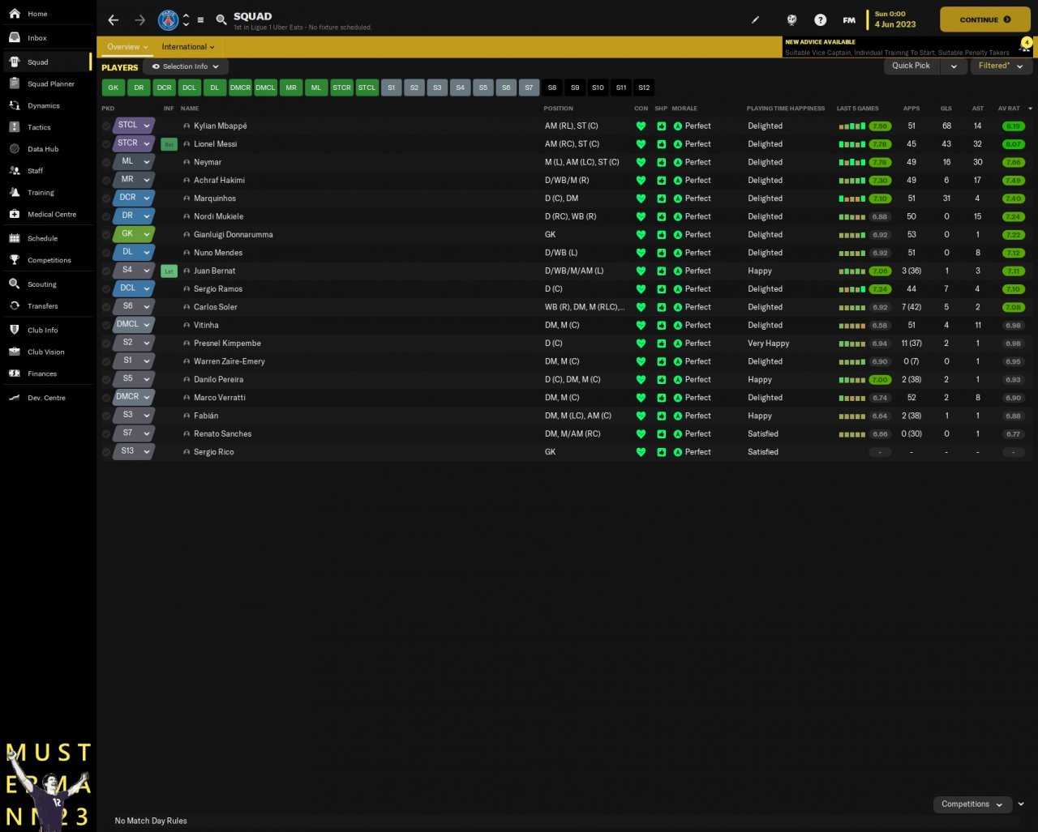This screenshot has width=1038, height=832.
Task: Open Carlos Soler's player profile
Action: 216,307
